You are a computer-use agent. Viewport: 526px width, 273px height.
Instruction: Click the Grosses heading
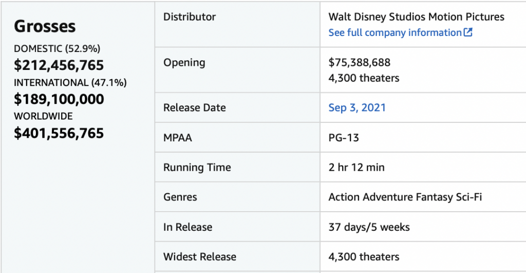coord(45,26)
